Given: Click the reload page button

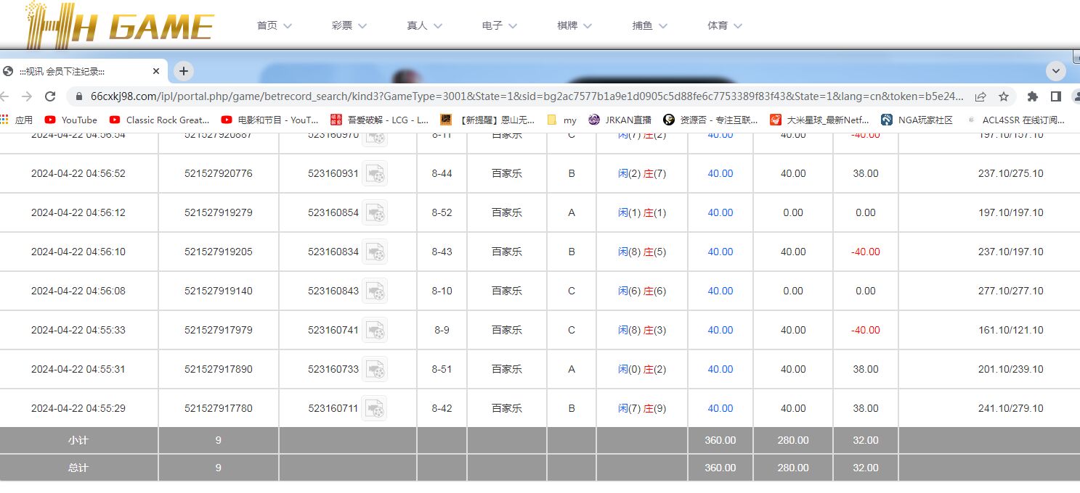Looking at the screenshot, I should (x=50, y=96).
